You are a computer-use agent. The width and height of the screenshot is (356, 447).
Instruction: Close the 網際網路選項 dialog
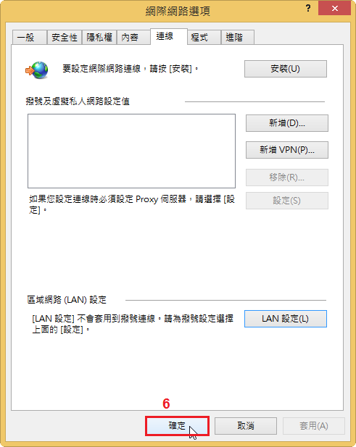tap(334, 8)
